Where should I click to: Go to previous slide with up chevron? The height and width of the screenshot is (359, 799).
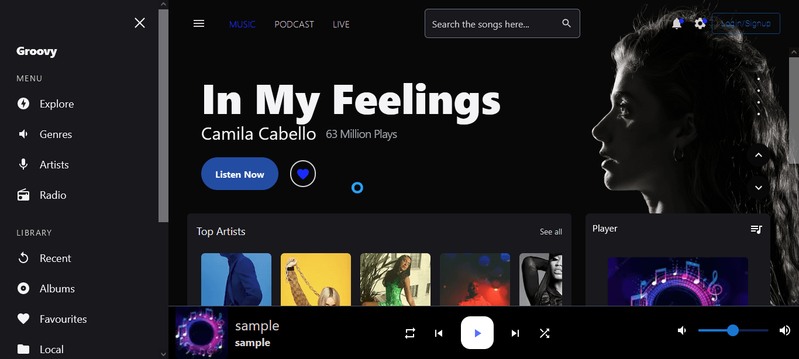pos(759,156)
